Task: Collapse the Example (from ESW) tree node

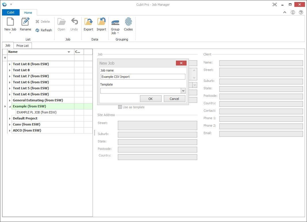Action: [x=10, y=106]
